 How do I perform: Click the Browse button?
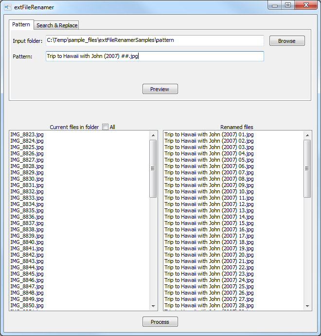(286, 41)
